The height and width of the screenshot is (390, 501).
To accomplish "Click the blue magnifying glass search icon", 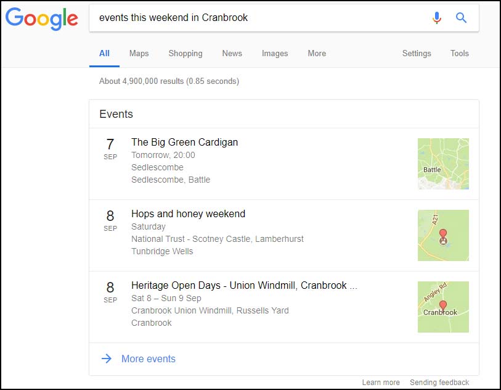I will click(x=461, y=18).
